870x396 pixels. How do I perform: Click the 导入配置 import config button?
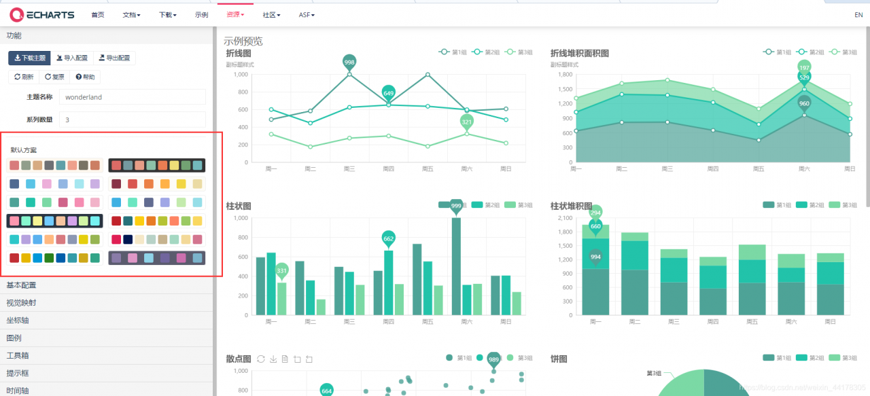coord(72,58)
